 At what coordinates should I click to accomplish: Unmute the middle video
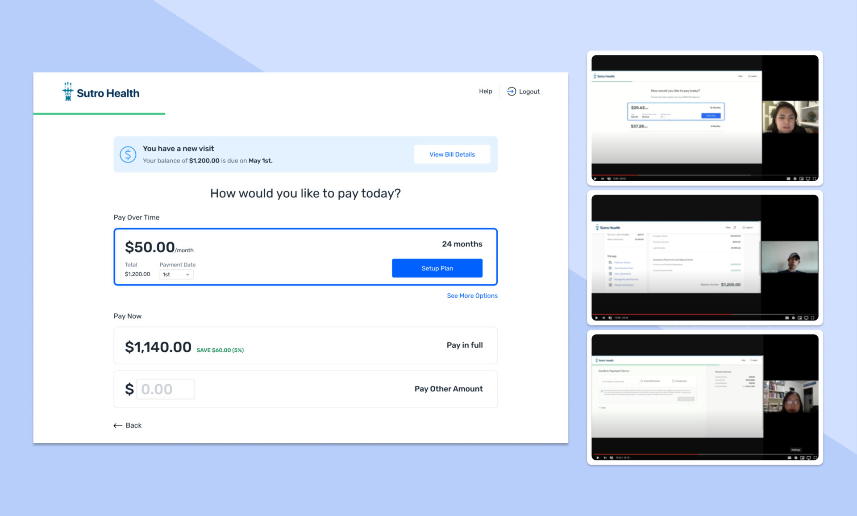coord(610,318)
